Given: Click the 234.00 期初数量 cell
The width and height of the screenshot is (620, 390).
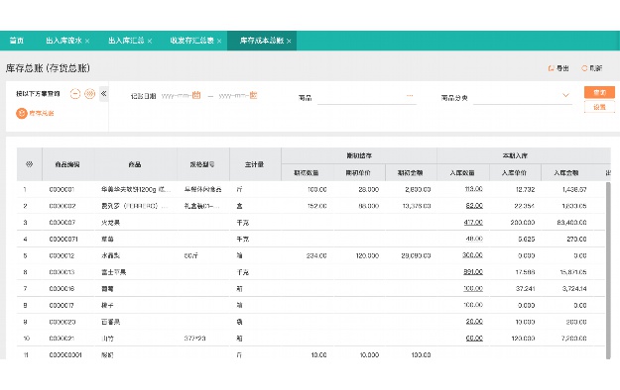Looking at the screenshot, I should pyautogui.click(x=316, y=255).
